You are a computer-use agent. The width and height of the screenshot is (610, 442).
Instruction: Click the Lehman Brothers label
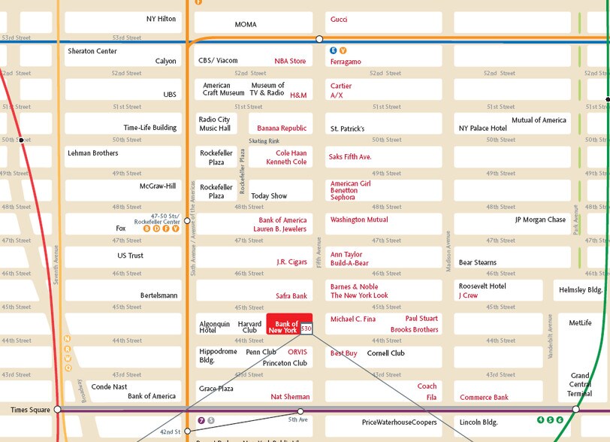(x=93, y=153)
